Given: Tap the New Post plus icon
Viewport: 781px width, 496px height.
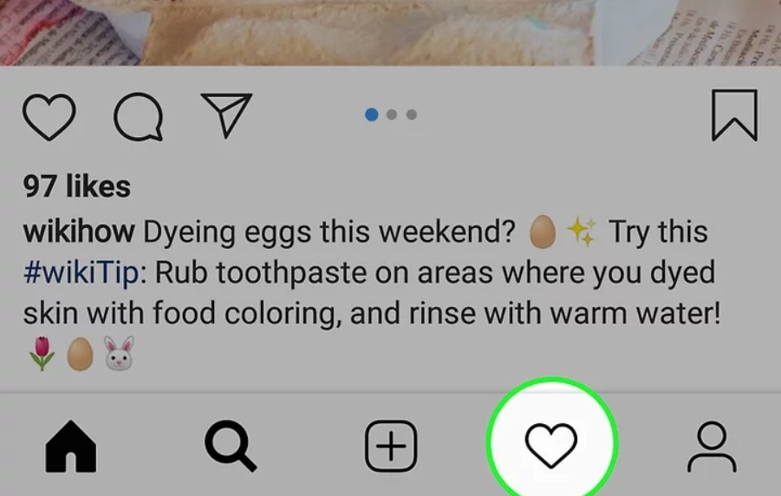Looking at the screenshot, I should (x=391, y=446).
